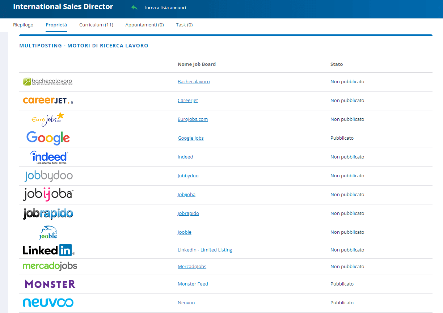Click the Bachecalavoro logo
The image size is (443, 313).
[x=48, y=82]
